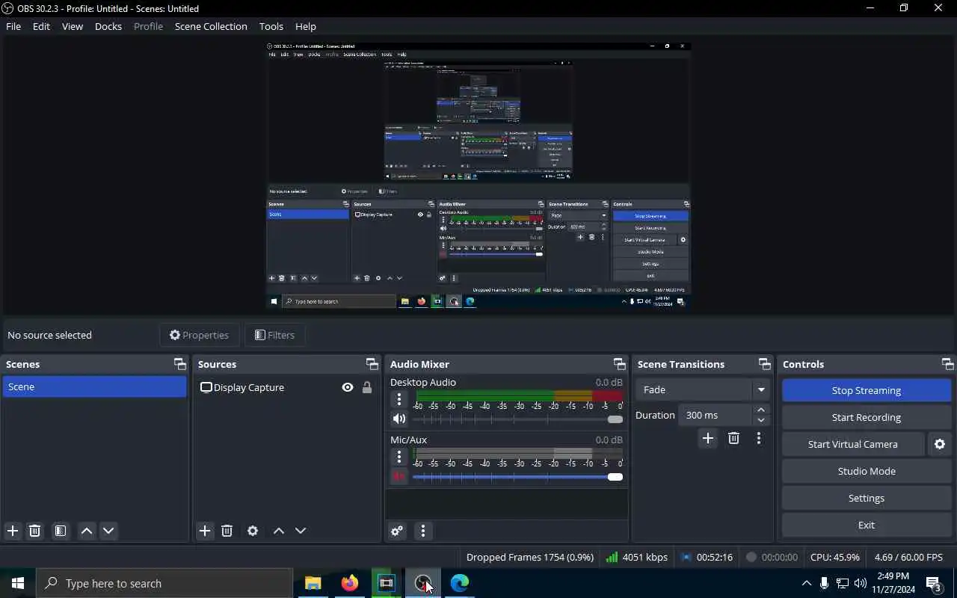Viewport: 957px width, 598px height.
Task: Click the preview canvas display capture
Action: point(478,176)
